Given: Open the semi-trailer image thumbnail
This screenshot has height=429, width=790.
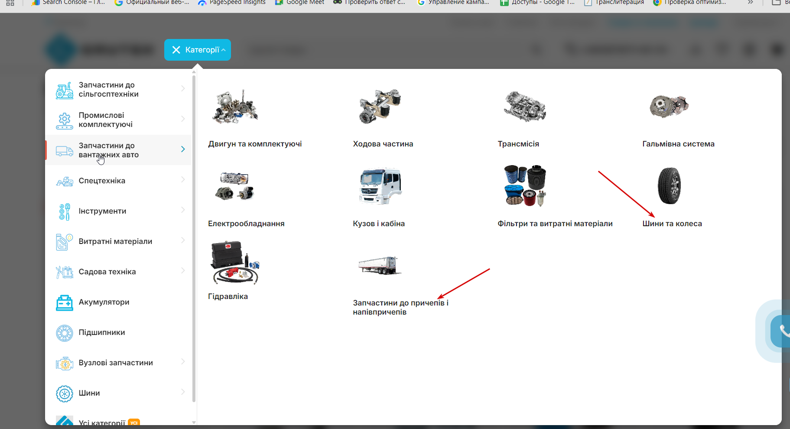Looking at the screenshot, I should click(380, 265).
